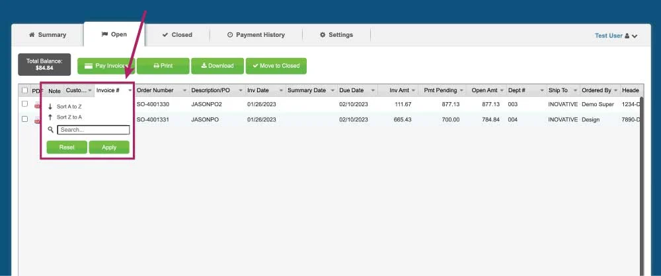661x276 pixels.
Task: Click the 700.00 payment pending value
Action: coord(451,120)
